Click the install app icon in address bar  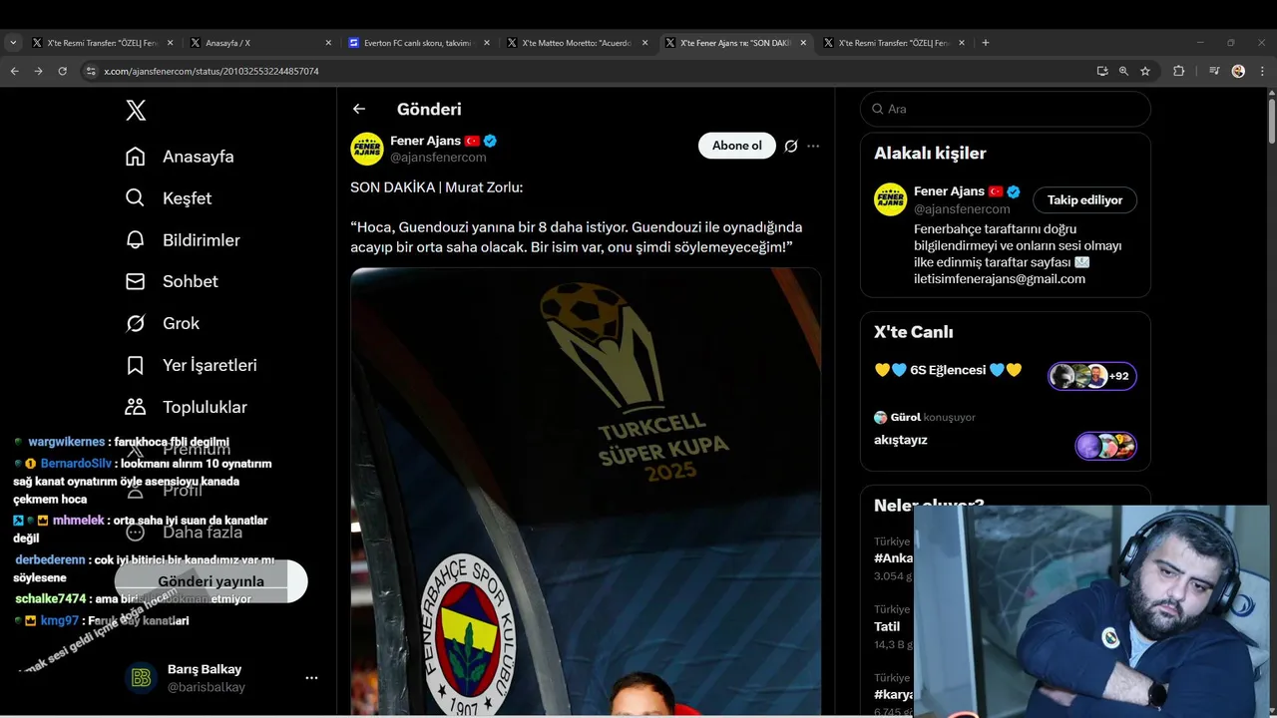click(1101, 71)
